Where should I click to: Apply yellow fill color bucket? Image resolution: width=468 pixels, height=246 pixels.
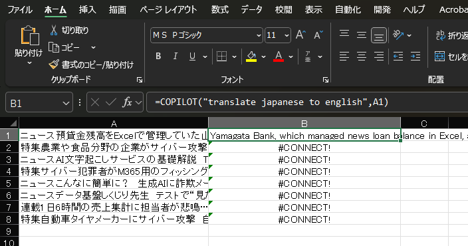click(x=251, y=56)
